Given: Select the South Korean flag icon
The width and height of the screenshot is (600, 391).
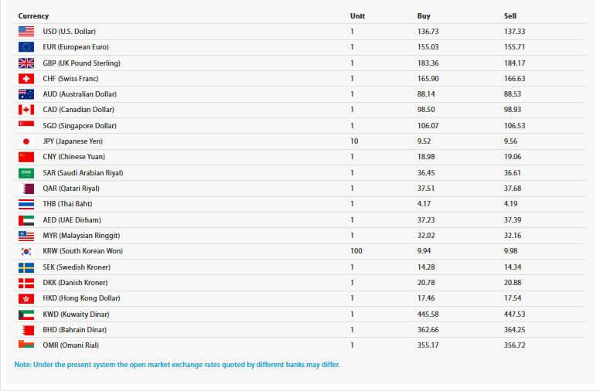Looking at the screenshot, I should [26, 251].
